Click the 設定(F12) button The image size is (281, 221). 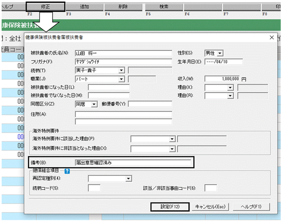(x=170, y=207)
